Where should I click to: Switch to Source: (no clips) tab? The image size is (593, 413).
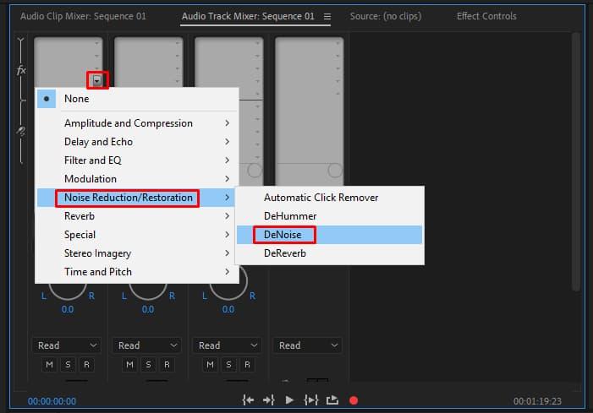(386, 16)
